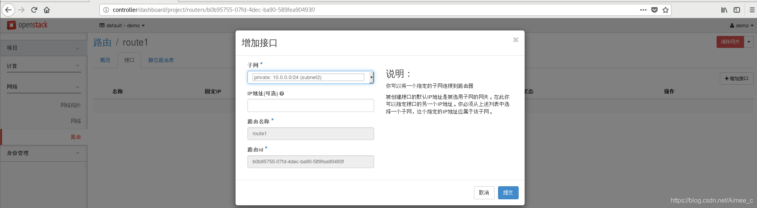The height and width of the screenshot is (208, 757).
Task: Open the browser hamburger menu
Action: pos(752,10)
